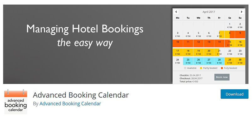
Task: Open the Advanced Booking Calendar author link
Action: (x=70, y=104)
